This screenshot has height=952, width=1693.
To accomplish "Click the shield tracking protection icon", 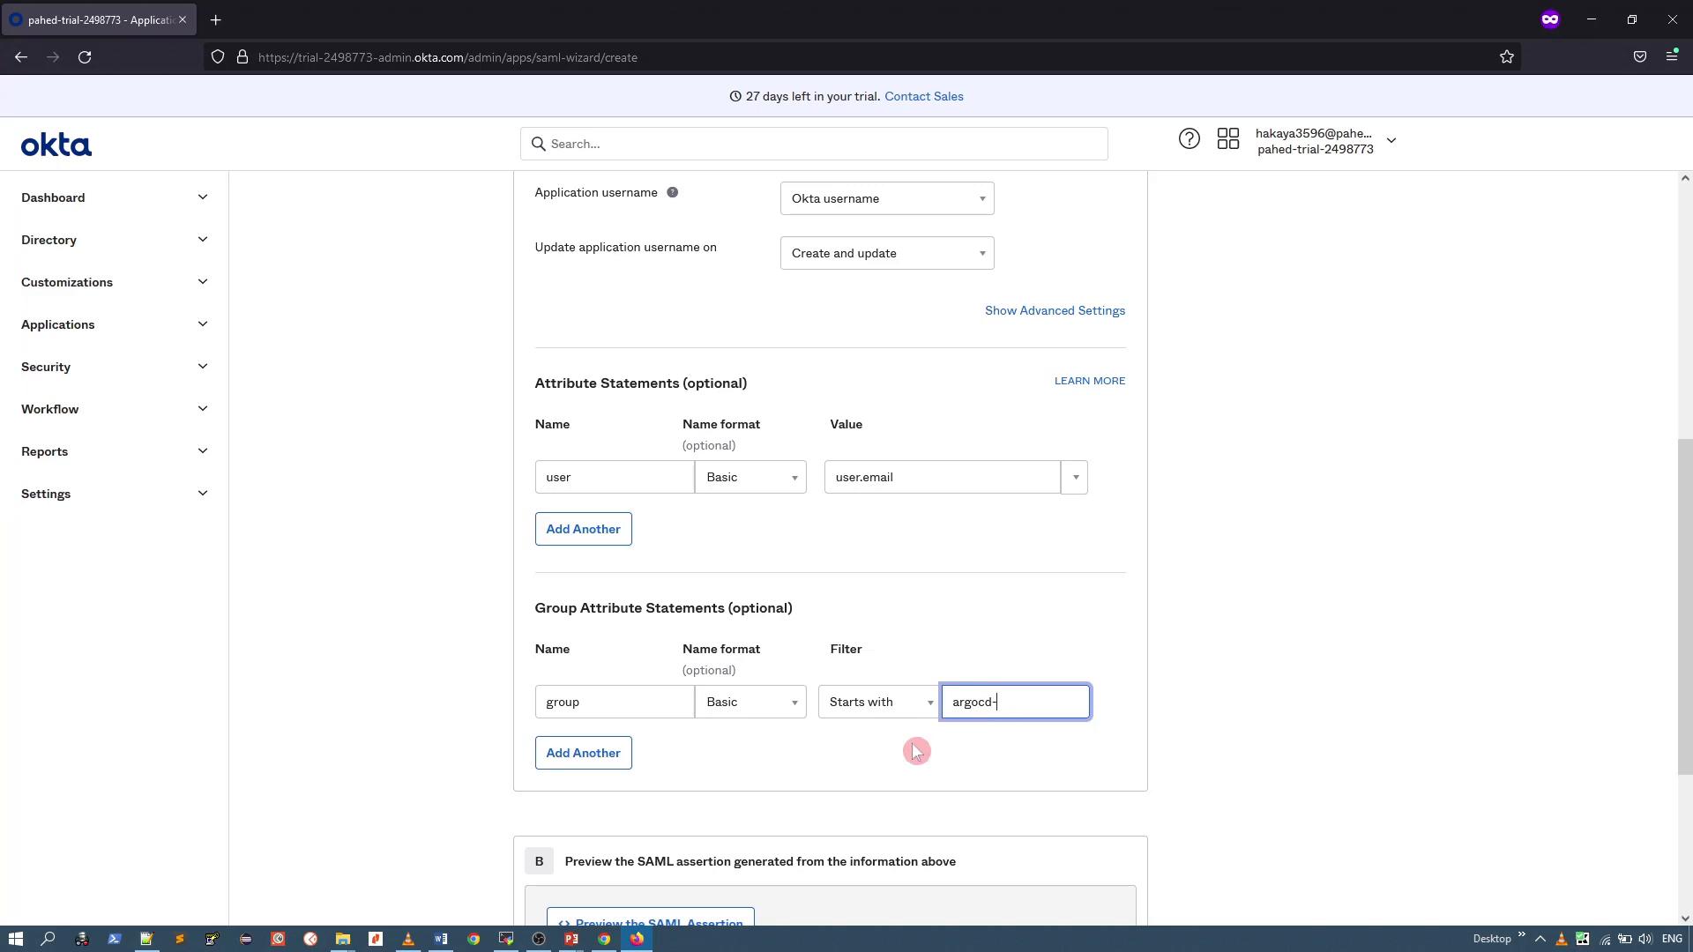I will (218, 57).
